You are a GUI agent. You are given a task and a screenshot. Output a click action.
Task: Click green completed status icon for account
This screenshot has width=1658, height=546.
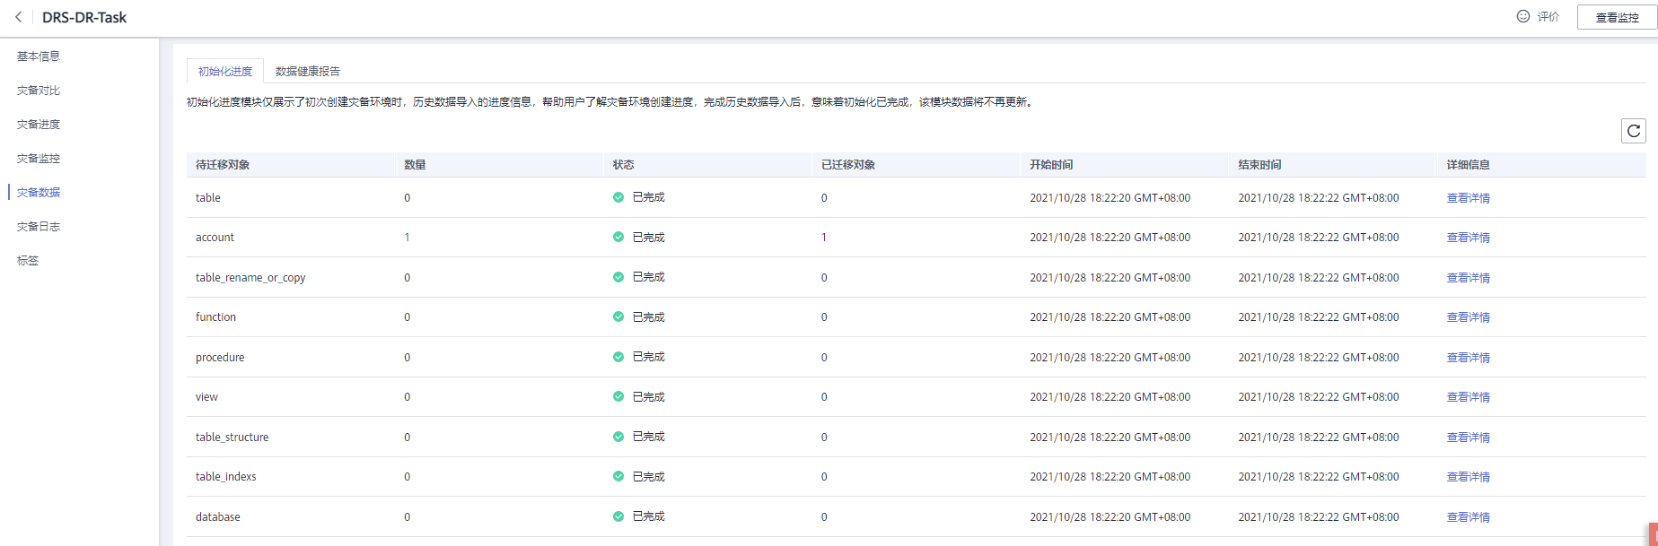click(x=618, y=238)
